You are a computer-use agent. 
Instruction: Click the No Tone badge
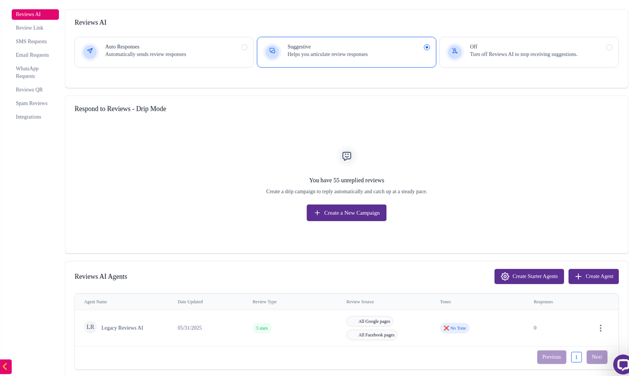click(454, 328)
